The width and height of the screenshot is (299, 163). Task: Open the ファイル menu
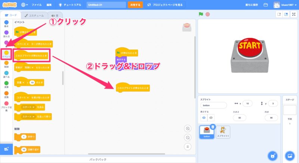coord(37,5)
